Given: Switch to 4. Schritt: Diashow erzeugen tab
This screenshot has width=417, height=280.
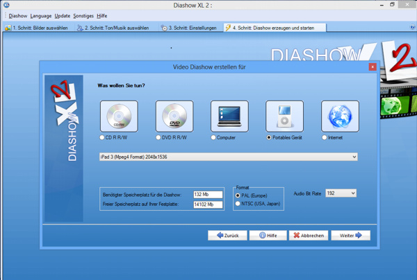Looking at the screenshot, I should tap(275, 28).
